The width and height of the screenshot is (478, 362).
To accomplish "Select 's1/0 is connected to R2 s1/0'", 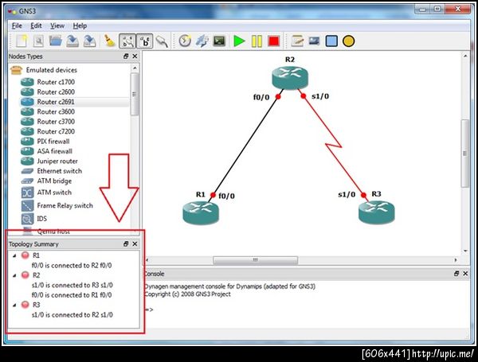I will pos(72,315).
